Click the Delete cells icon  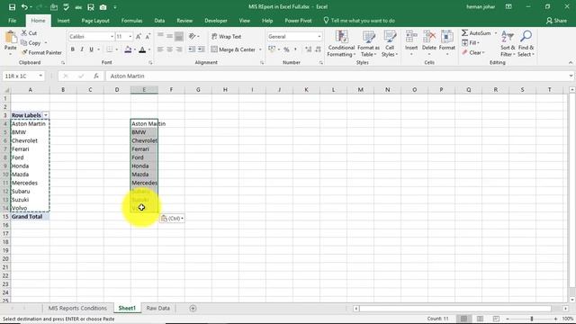428,38
